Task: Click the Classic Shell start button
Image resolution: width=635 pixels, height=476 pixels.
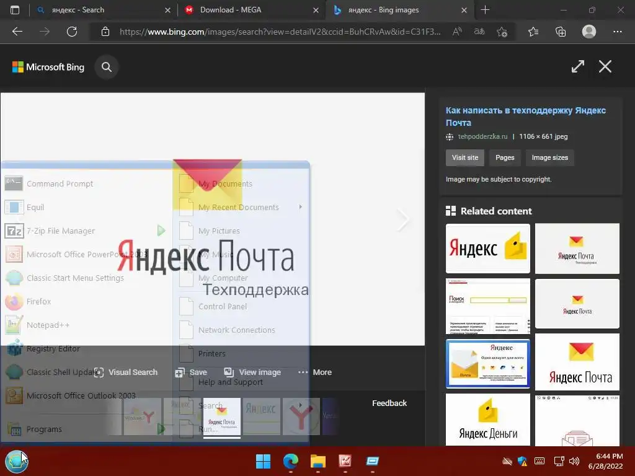Action: [17, 461]
